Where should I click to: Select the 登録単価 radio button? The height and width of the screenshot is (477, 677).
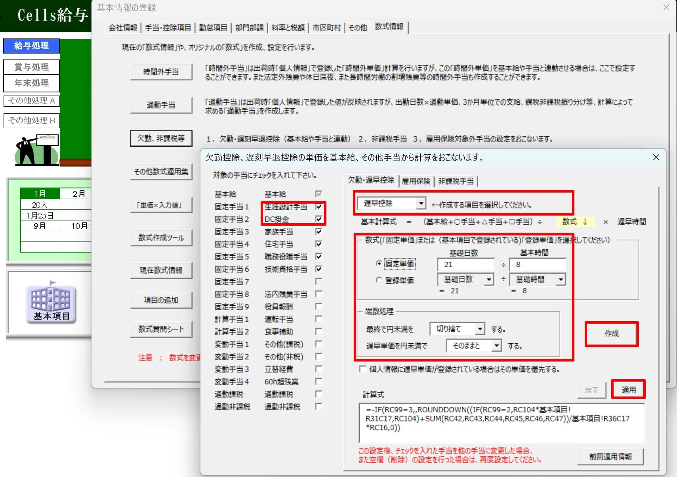coord(379,280)
